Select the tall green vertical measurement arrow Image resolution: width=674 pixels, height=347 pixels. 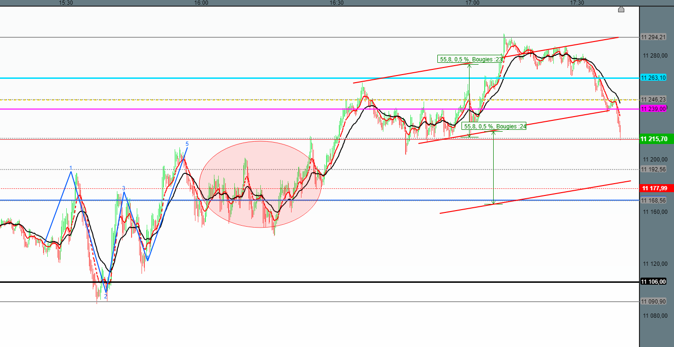click(x=494, y=167)
